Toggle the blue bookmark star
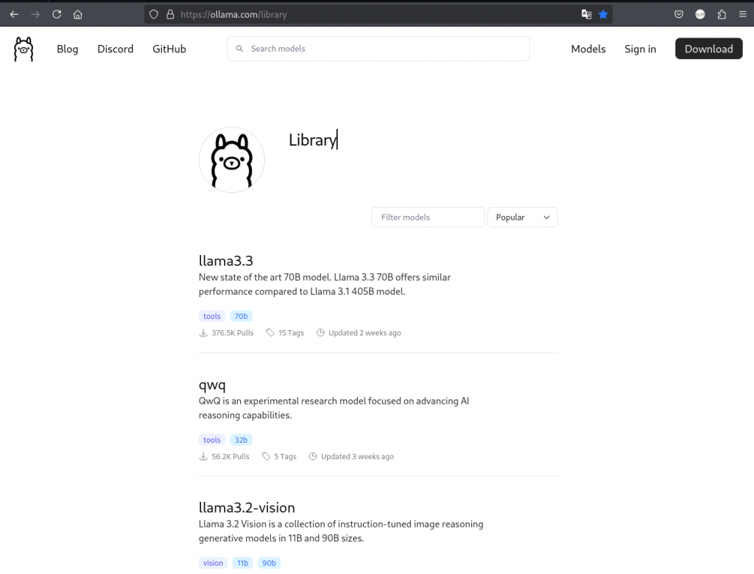 tap(603, 15)
